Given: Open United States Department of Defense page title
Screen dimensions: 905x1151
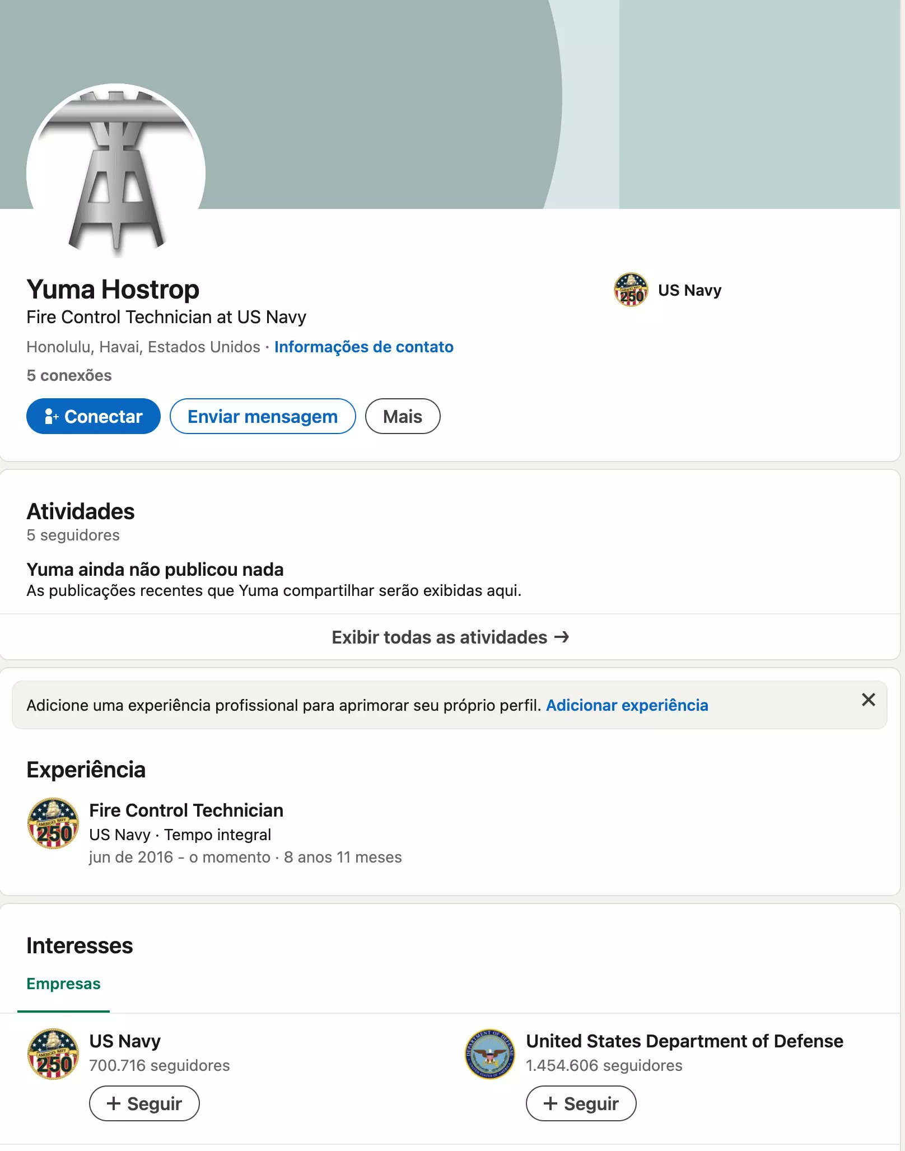Looking at the screenshot, I should pyautogui.click(x=684, y=1041).
